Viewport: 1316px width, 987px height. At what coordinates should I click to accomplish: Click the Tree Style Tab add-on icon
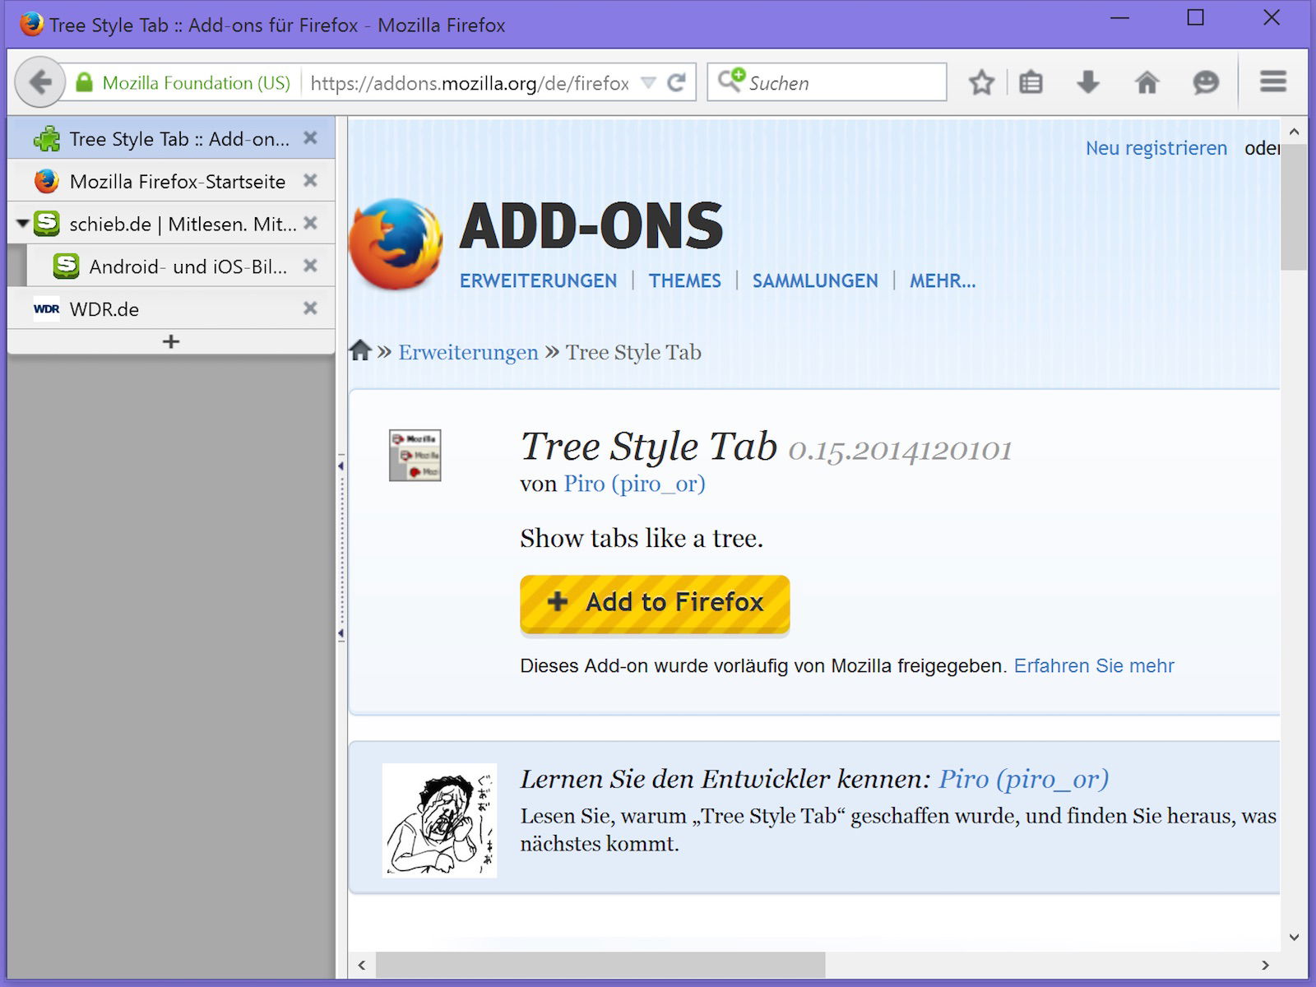pyautogui.click(x=415, y=455)
